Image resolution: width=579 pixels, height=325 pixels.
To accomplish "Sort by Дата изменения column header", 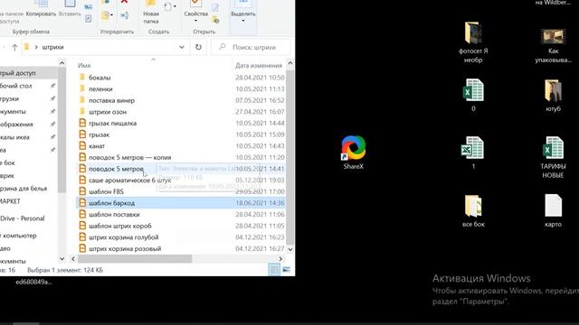I will [259, 65].
